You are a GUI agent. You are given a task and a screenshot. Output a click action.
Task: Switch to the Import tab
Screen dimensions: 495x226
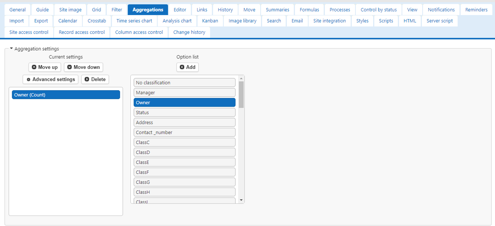(x=17, y=21)
